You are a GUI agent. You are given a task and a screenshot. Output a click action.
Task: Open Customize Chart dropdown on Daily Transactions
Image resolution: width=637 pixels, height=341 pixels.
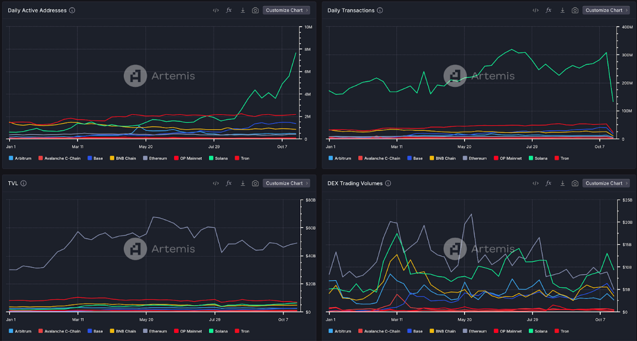[606, 9]
